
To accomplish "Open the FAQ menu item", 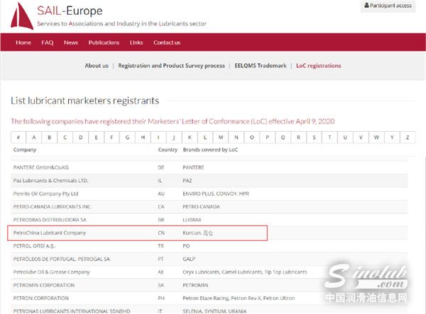I will (x=48, y=43).
